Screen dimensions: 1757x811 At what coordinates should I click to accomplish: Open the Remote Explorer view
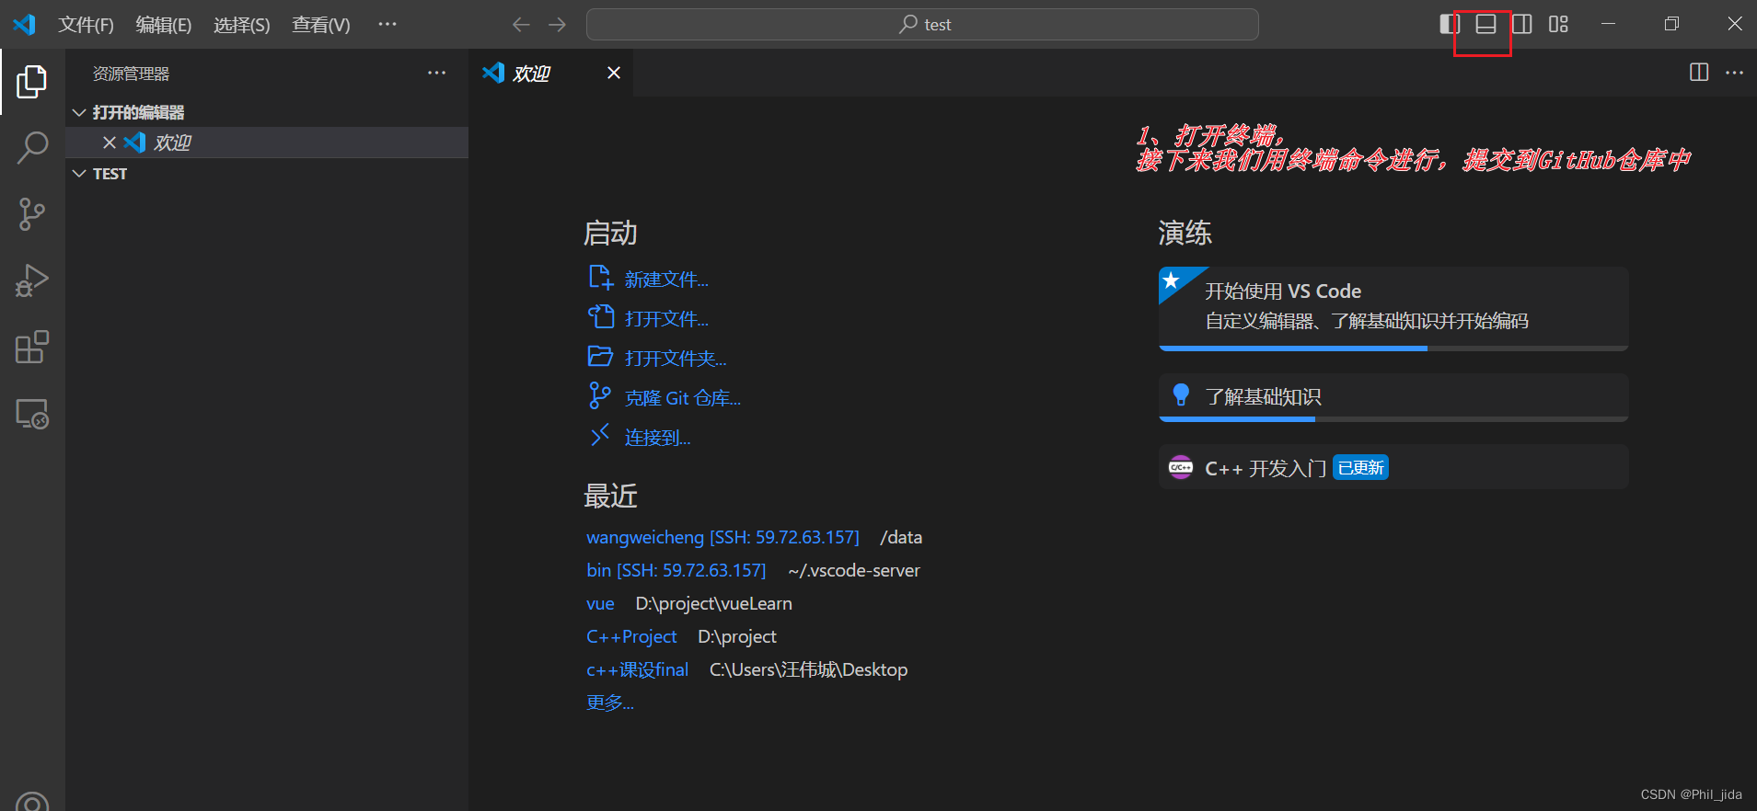pos(32,414)
